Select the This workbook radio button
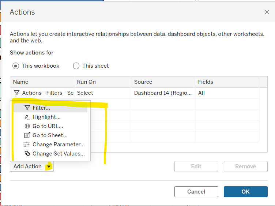Screen dimensions: 275x206 click(16, 66)
